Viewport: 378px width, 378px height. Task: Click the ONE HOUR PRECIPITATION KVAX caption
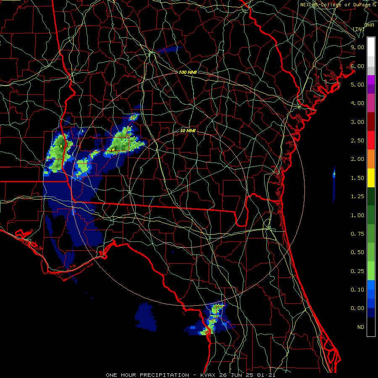click(190, 375)
